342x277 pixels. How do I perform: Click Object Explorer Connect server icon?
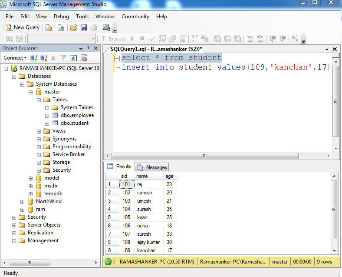coord(33,58)
